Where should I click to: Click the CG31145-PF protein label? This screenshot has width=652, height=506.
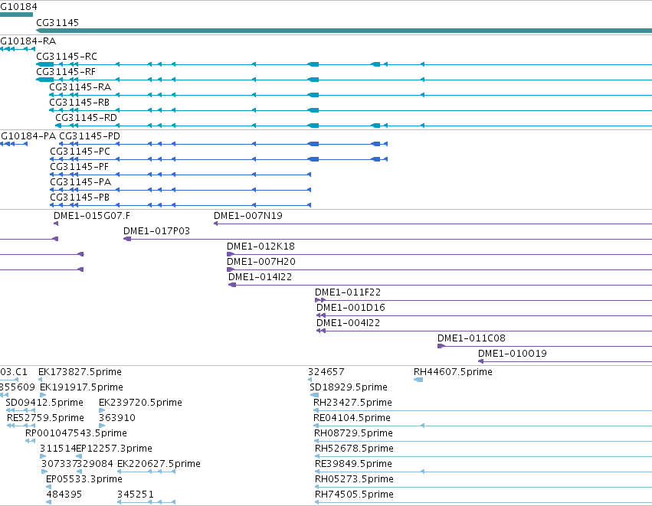tap(80, 167)
